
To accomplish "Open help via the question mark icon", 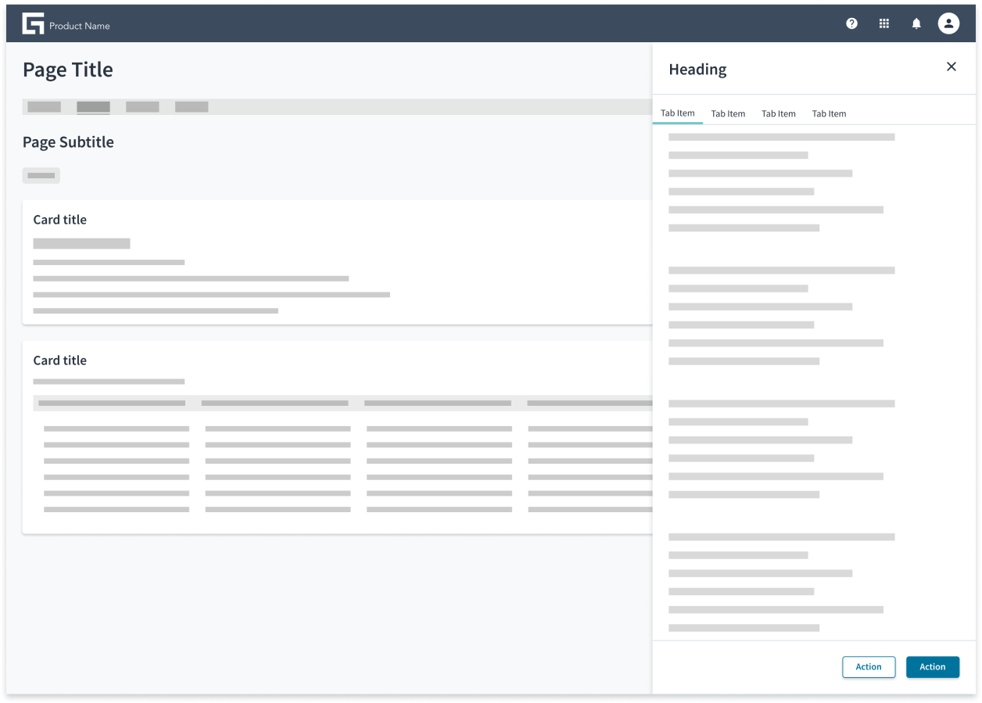I will pyautogui.click(x=851, y=23).
